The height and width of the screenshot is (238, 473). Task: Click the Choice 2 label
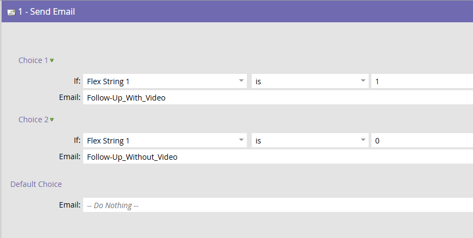coord(33,120)
